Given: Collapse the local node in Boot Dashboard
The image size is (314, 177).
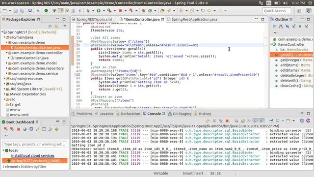Looking at the screenshot, I should 3,150.
